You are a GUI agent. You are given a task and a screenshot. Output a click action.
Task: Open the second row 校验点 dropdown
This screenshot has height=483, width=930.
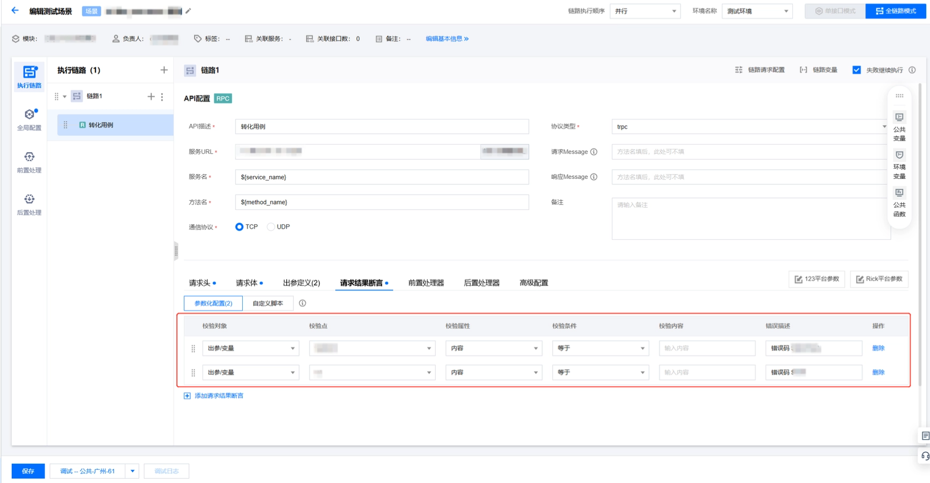pos(372,373)
